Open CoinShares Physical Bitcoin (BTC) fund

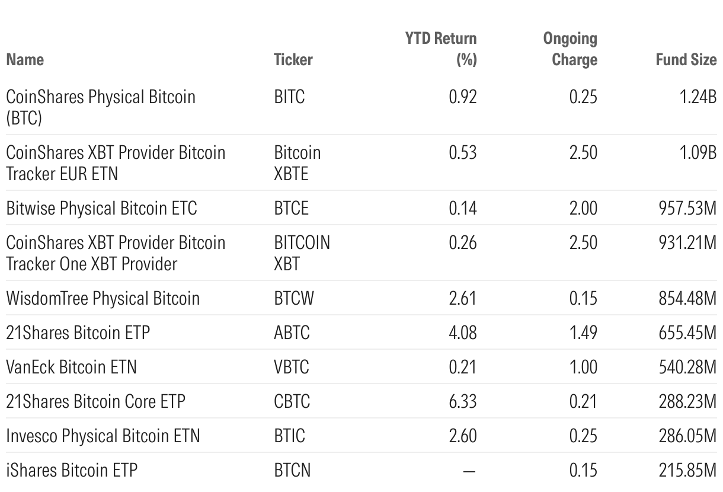pyautogui.click(x=101, y=107)
